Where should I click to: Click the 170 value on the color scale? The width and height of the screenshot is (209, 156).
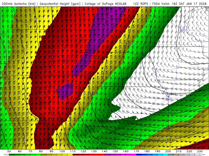click(136, 151)
